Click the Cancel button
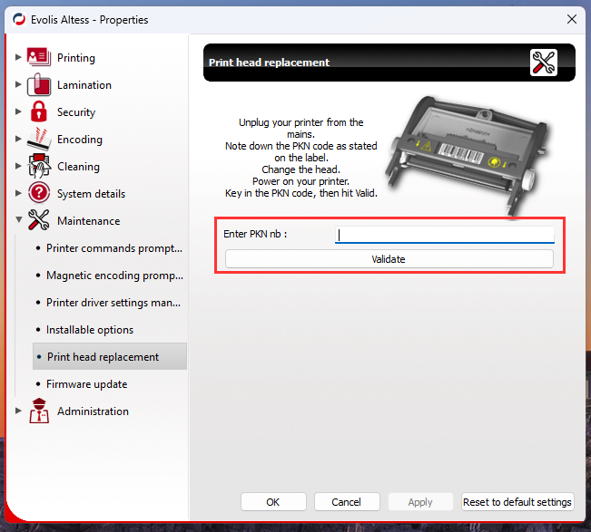591x532 pixels. click(x=347, y=502)
